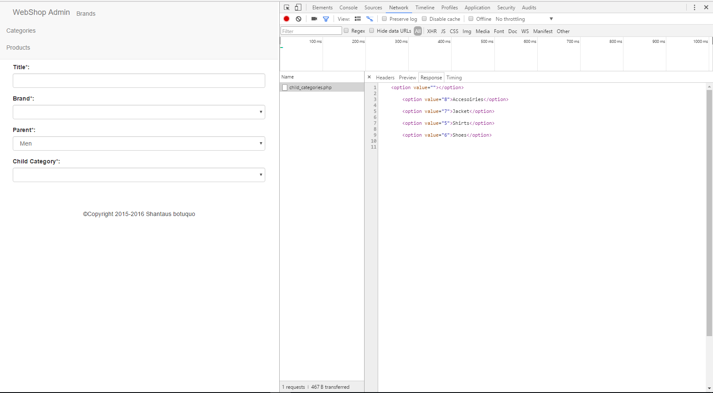Screen dimensions: 713x393
Task: Open the Headers tab for child_categories.php
Action: click(x=385, y=77)
